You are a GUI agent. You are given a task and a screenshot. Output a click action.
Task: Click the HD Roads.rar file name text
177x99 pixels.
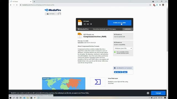(88, 35)
